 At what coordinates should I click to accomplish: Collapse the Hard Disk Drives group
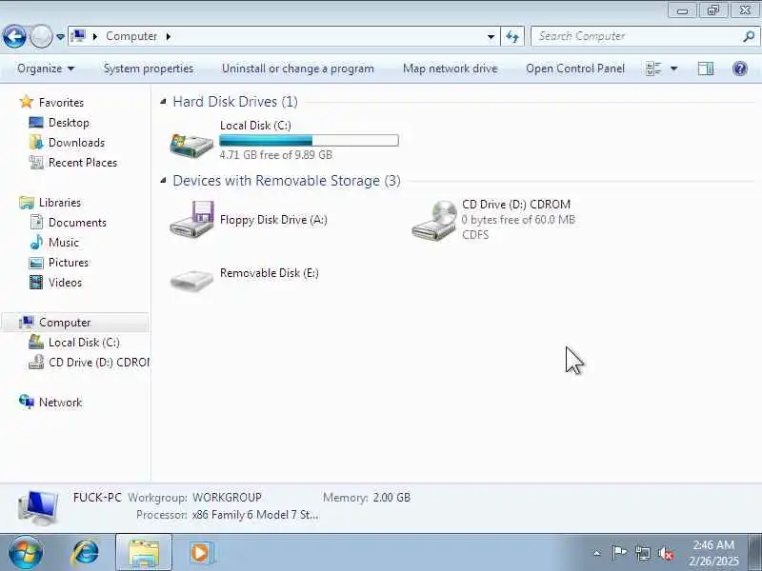(163, 102)
